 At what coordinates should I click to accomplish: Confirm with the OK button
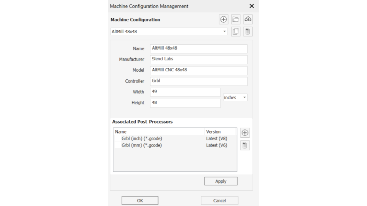pos(140,201)
